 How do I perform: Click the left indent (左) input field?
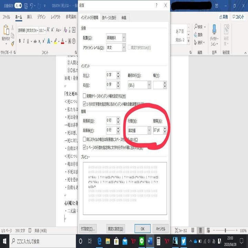(111, 75)
